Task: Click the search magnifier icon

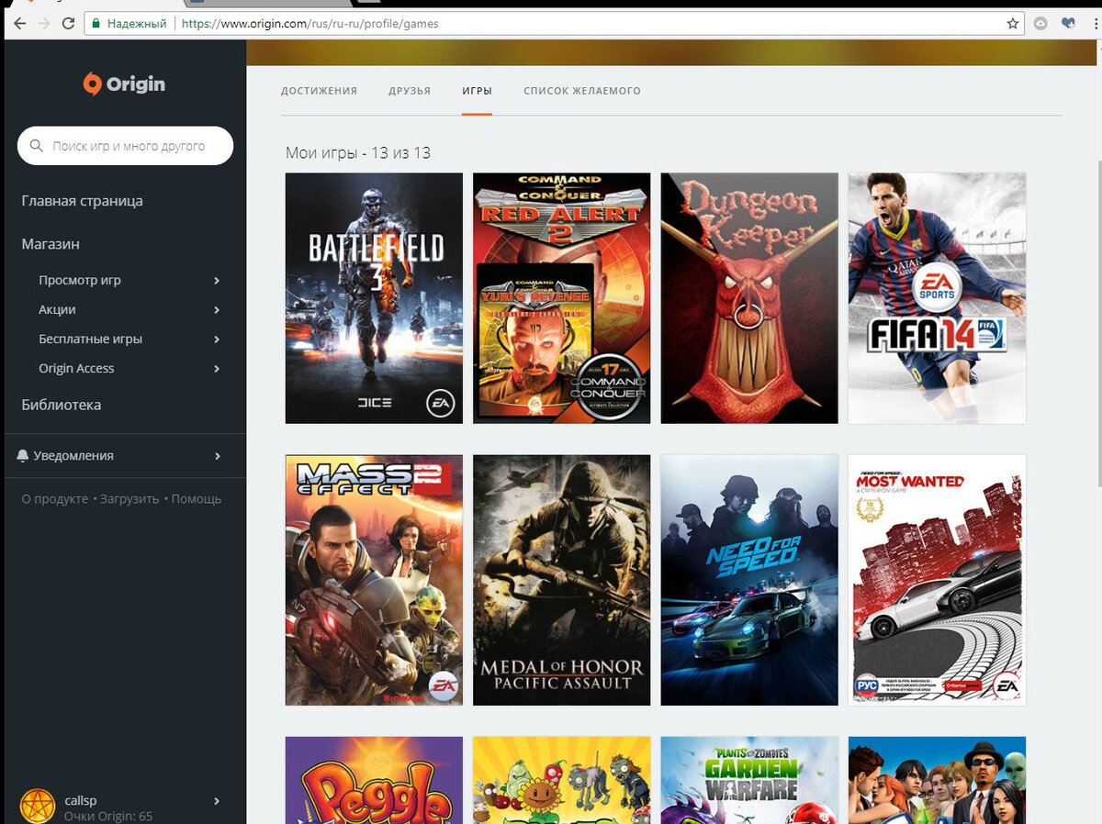Action: coord(37,146)
